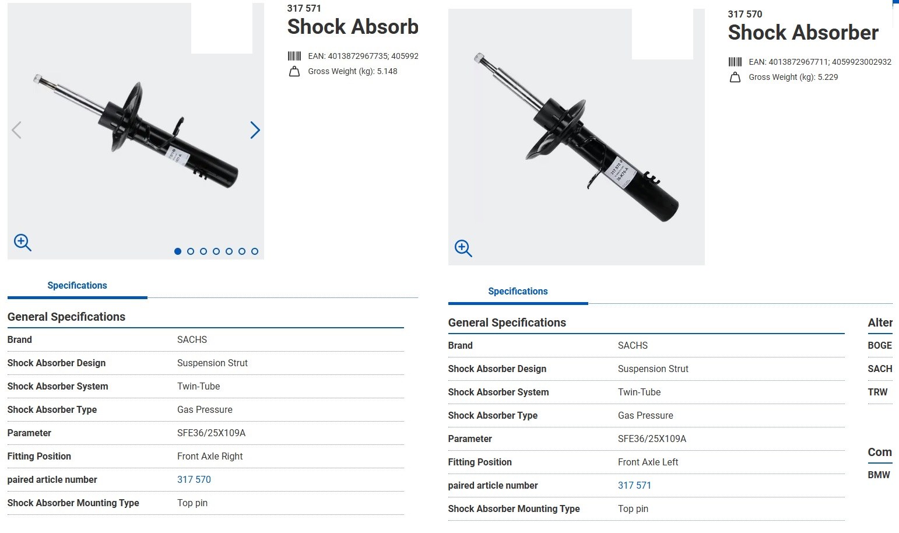Select the last carousel dot indicator
Viewport: 899px width, 533px height.
tap(255, 251)
